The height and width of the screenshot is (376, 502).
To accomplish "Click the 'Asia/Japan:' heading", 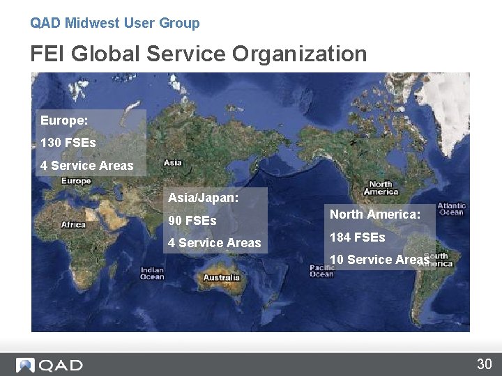I will [204, 198].
